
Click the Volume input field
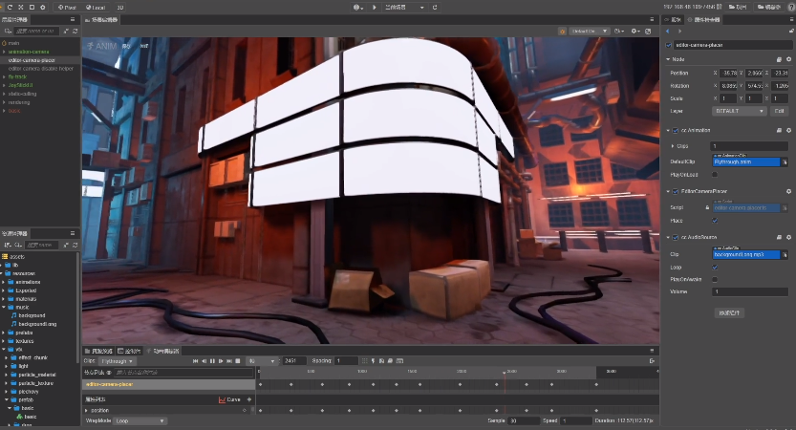pos(750,290)
